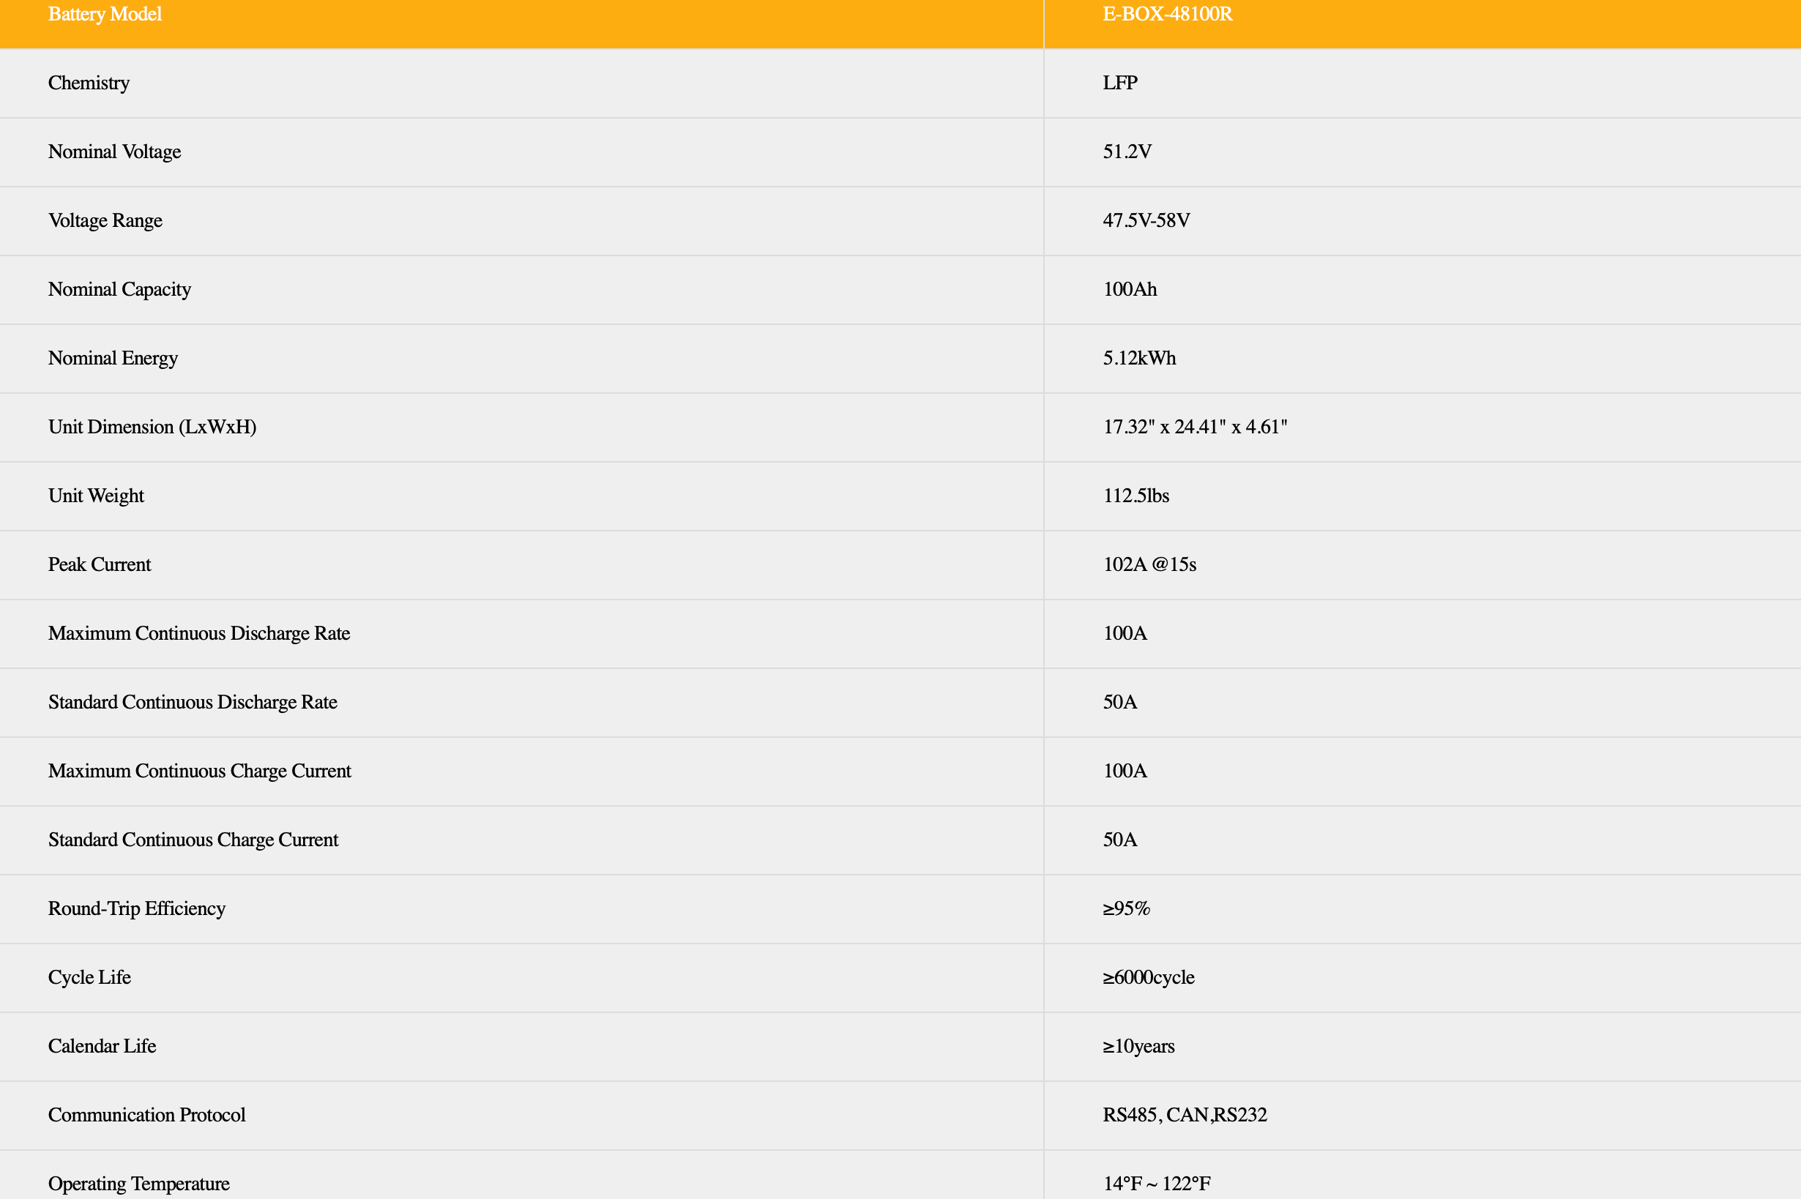Click the LFP chemistry value
The height and width of the screenshot is (1199, 1801).
1119,83
